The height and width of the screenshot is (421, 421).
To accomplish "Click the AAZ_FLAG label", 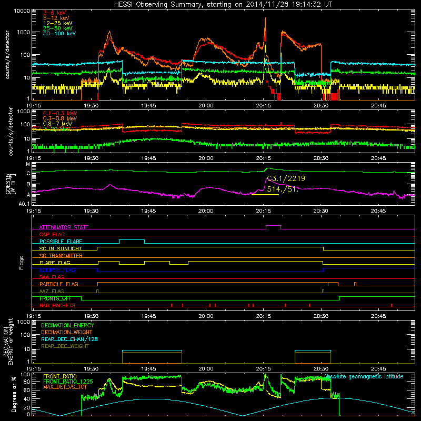I will pyautogui.click(x=52, y=291).
